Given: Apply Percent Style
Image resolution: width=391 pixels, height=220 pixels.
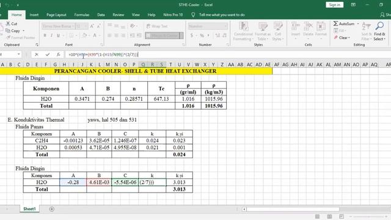Looking at the screenshot, I should click(x=202, y=35).
